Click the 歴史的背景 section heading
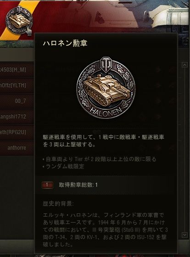 point(58,204)
